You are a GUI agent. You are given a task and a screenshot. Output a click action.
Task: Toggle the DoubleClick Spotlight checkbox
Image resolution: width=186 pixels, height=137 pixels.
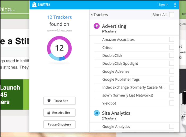tap(172, 63)
